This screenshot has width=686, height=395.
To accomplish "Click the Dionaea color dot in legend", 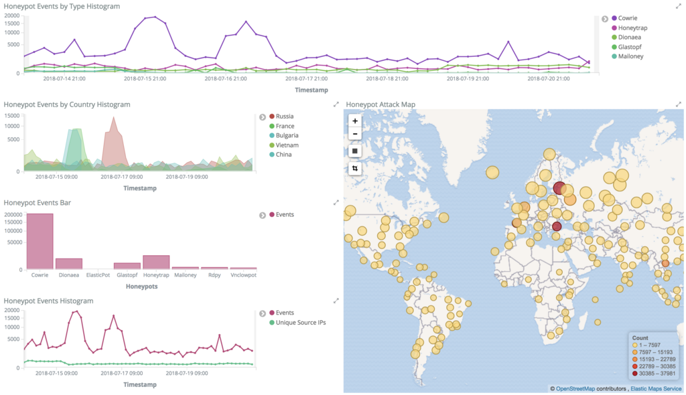I will [x=614, y=37].
